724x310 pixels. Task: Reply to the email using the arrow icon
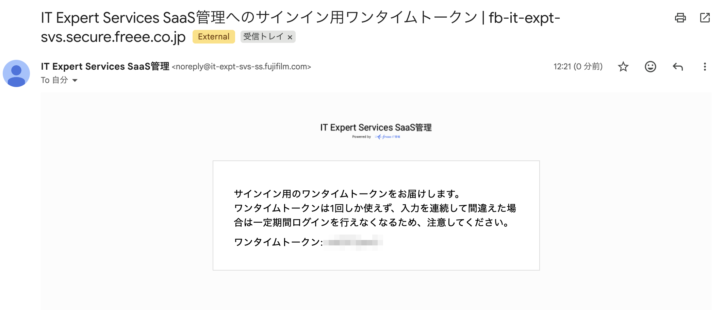677,67
